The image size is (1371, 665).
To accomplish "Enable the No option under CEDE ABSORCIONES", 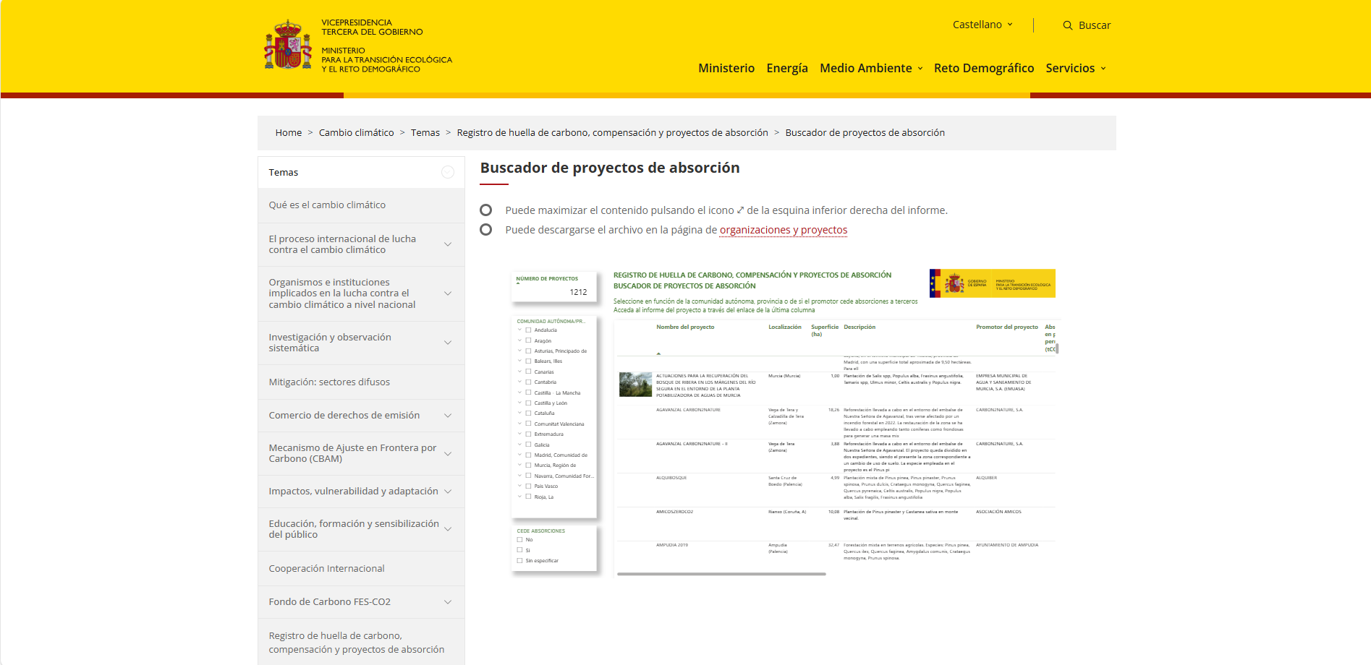I will pyautogui.click(x=519, y=539).
